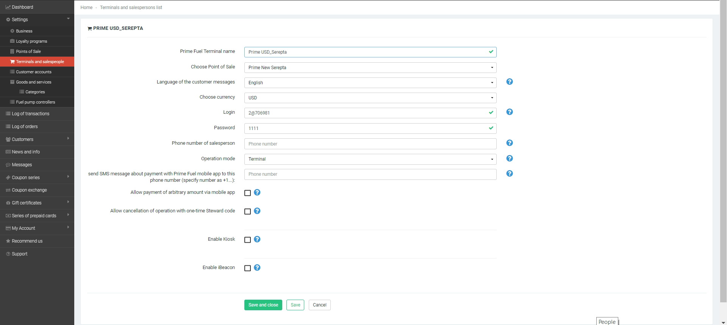
Task: Open the Operation mode dropdown
Action: click(370, 159)
